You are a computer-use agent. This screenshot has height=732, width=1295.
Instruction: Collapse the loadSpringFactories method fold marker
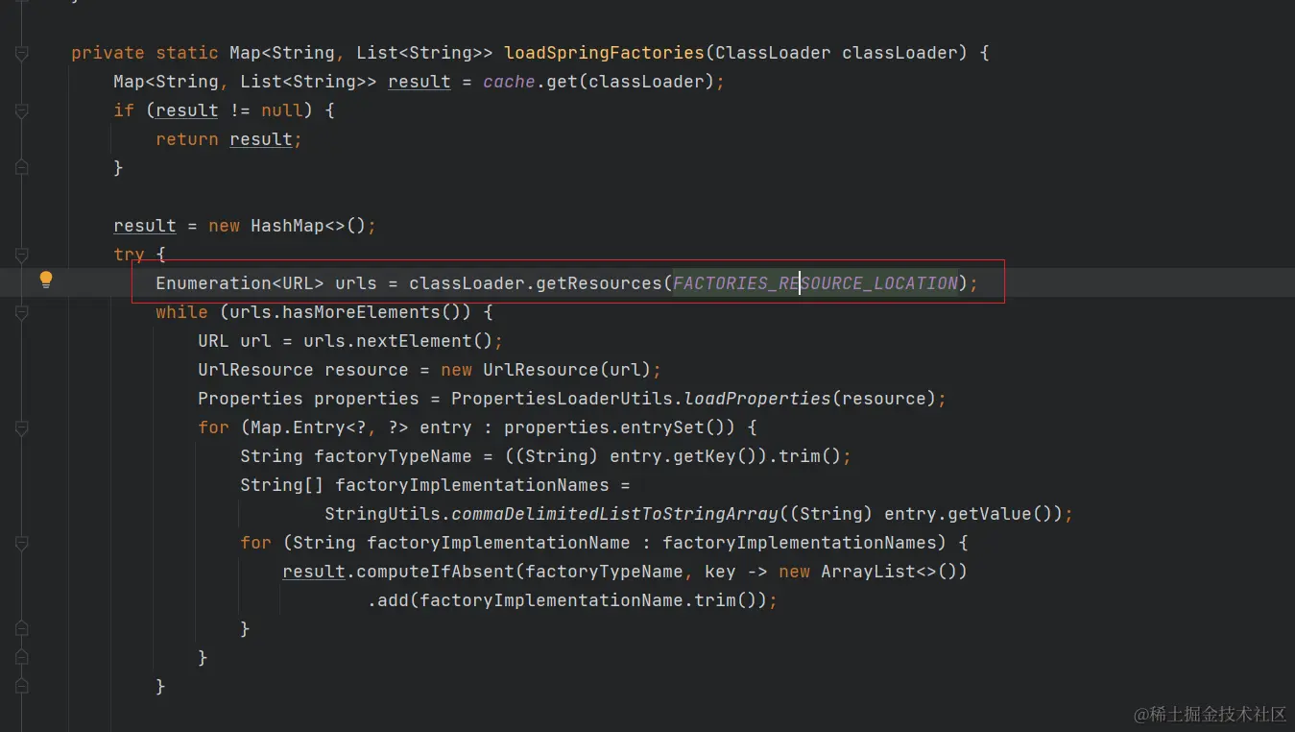tap(22, 53)
